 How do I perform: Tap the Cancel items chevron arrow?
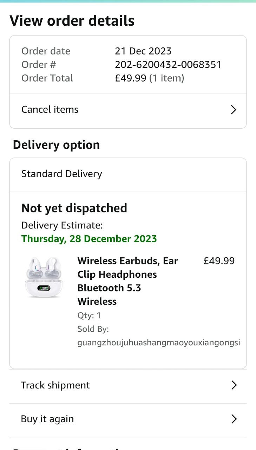pos(234,110)
